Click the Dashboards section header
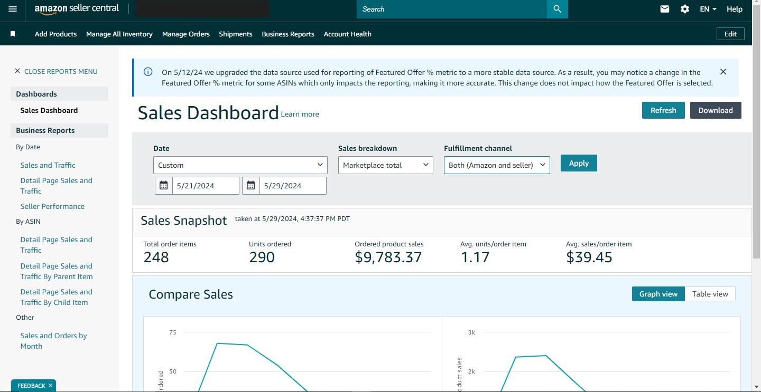 pos(59,94)
